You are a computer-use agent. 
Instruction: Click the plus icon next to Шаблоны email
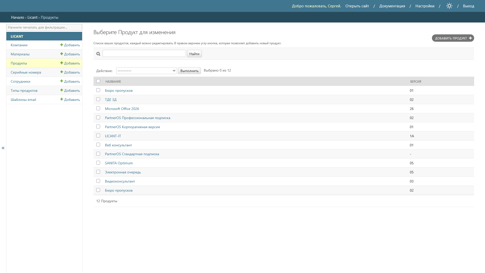(62, 100)
